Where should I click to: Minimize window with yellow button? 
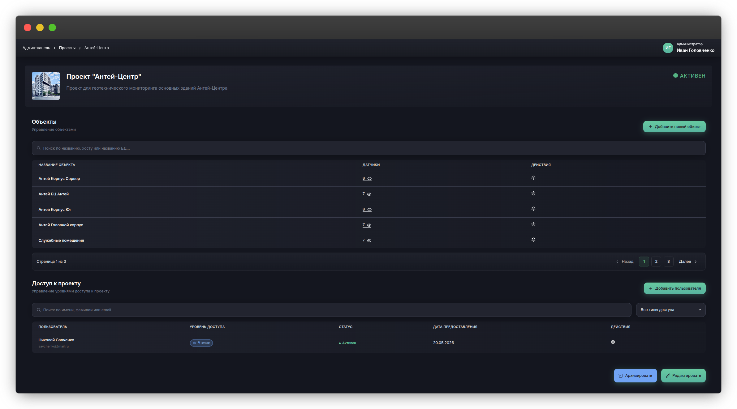tap(40, 28)
